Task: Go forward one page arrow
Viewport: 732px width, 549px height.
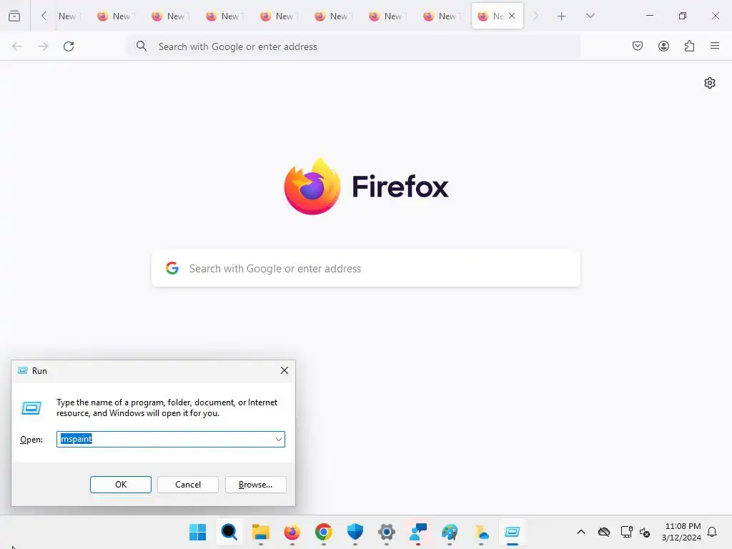Action: (x=43, y=46)
